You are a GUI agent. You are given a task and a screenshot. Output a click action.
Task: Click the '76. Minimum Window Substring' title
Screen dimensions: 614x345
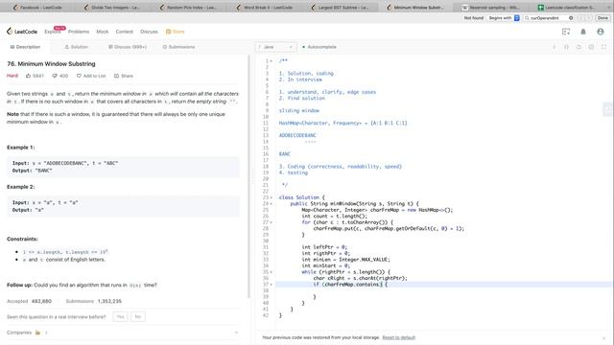coord(51,64)
